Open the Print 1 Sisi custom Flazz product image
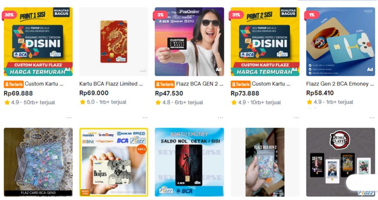Screen dimensions: 378x200 click(38, 42)
